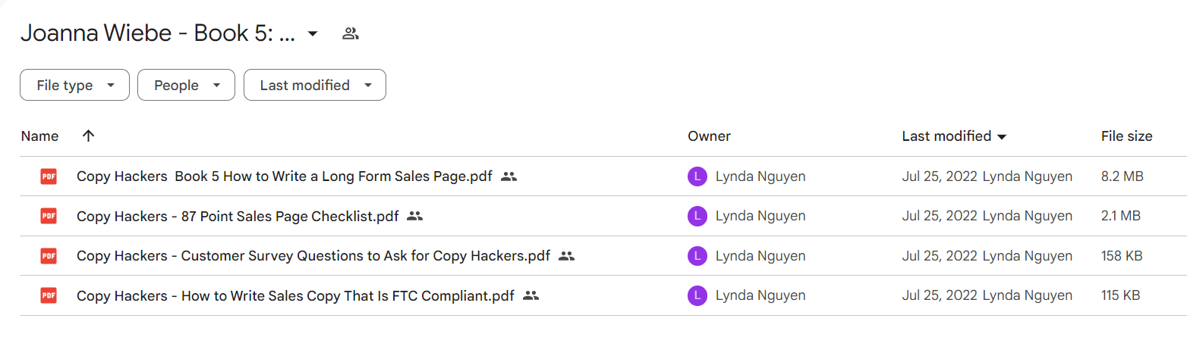Select the Customer Survey Questions file row
The image size is (1187, 359).
coord(603,256)
